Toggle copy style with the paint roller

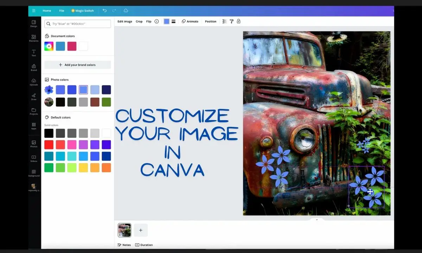(231, 21)
